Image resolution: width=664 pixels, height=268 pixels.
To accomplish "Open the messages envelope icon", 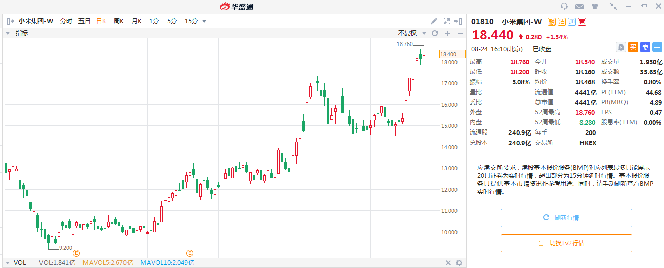I will point(579,6).
